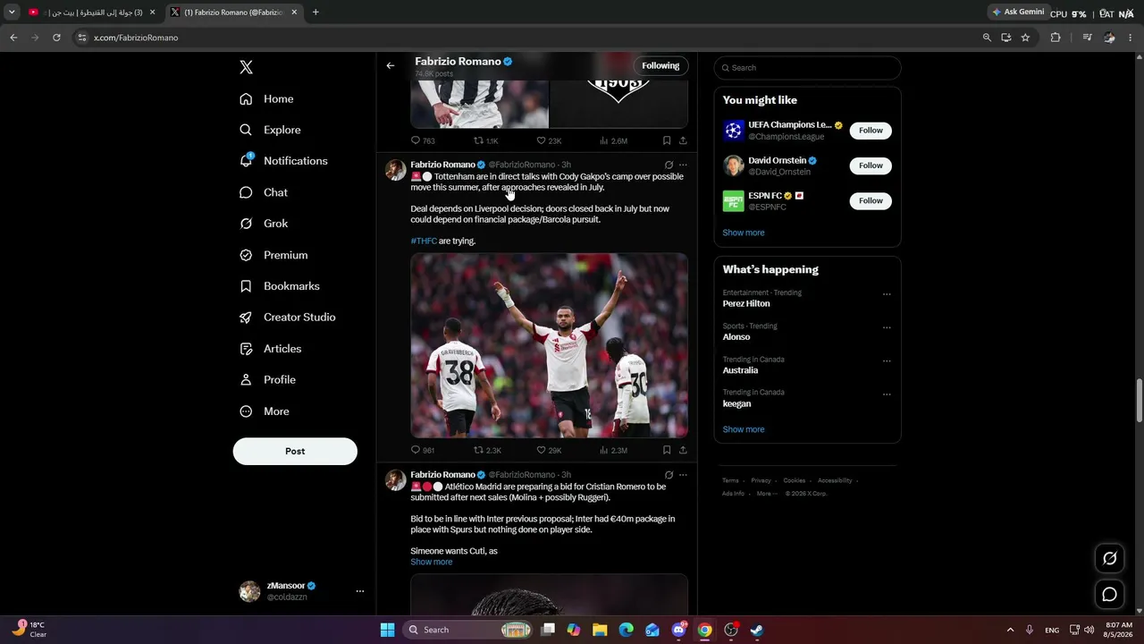Open Grok actions on the Tottenham Gakpo tweet
This screenshot has height=644, width=1144.
pos(669,165)
